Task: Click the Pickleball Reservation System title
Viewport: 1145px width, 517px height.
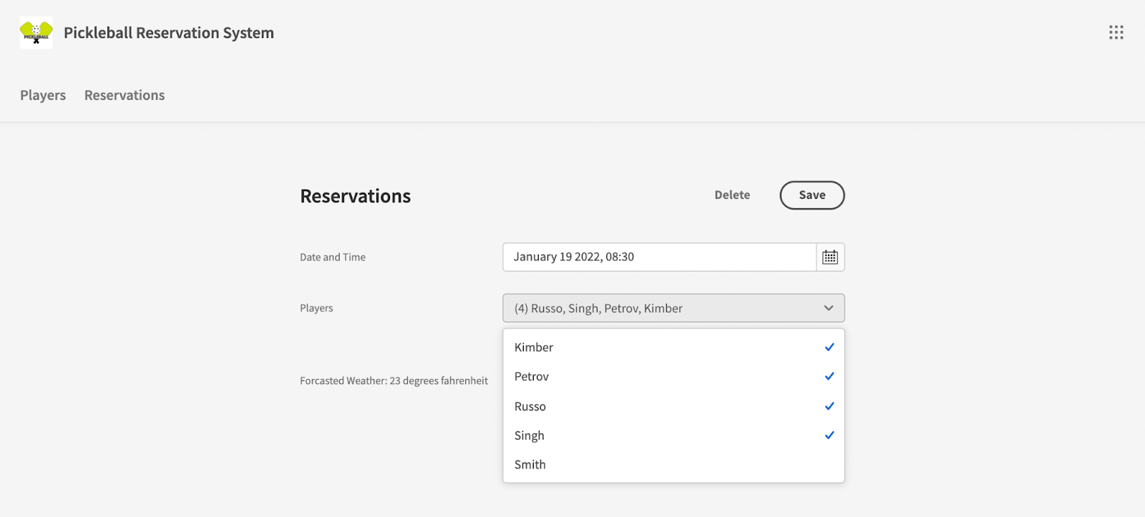Action: point(169,33)
